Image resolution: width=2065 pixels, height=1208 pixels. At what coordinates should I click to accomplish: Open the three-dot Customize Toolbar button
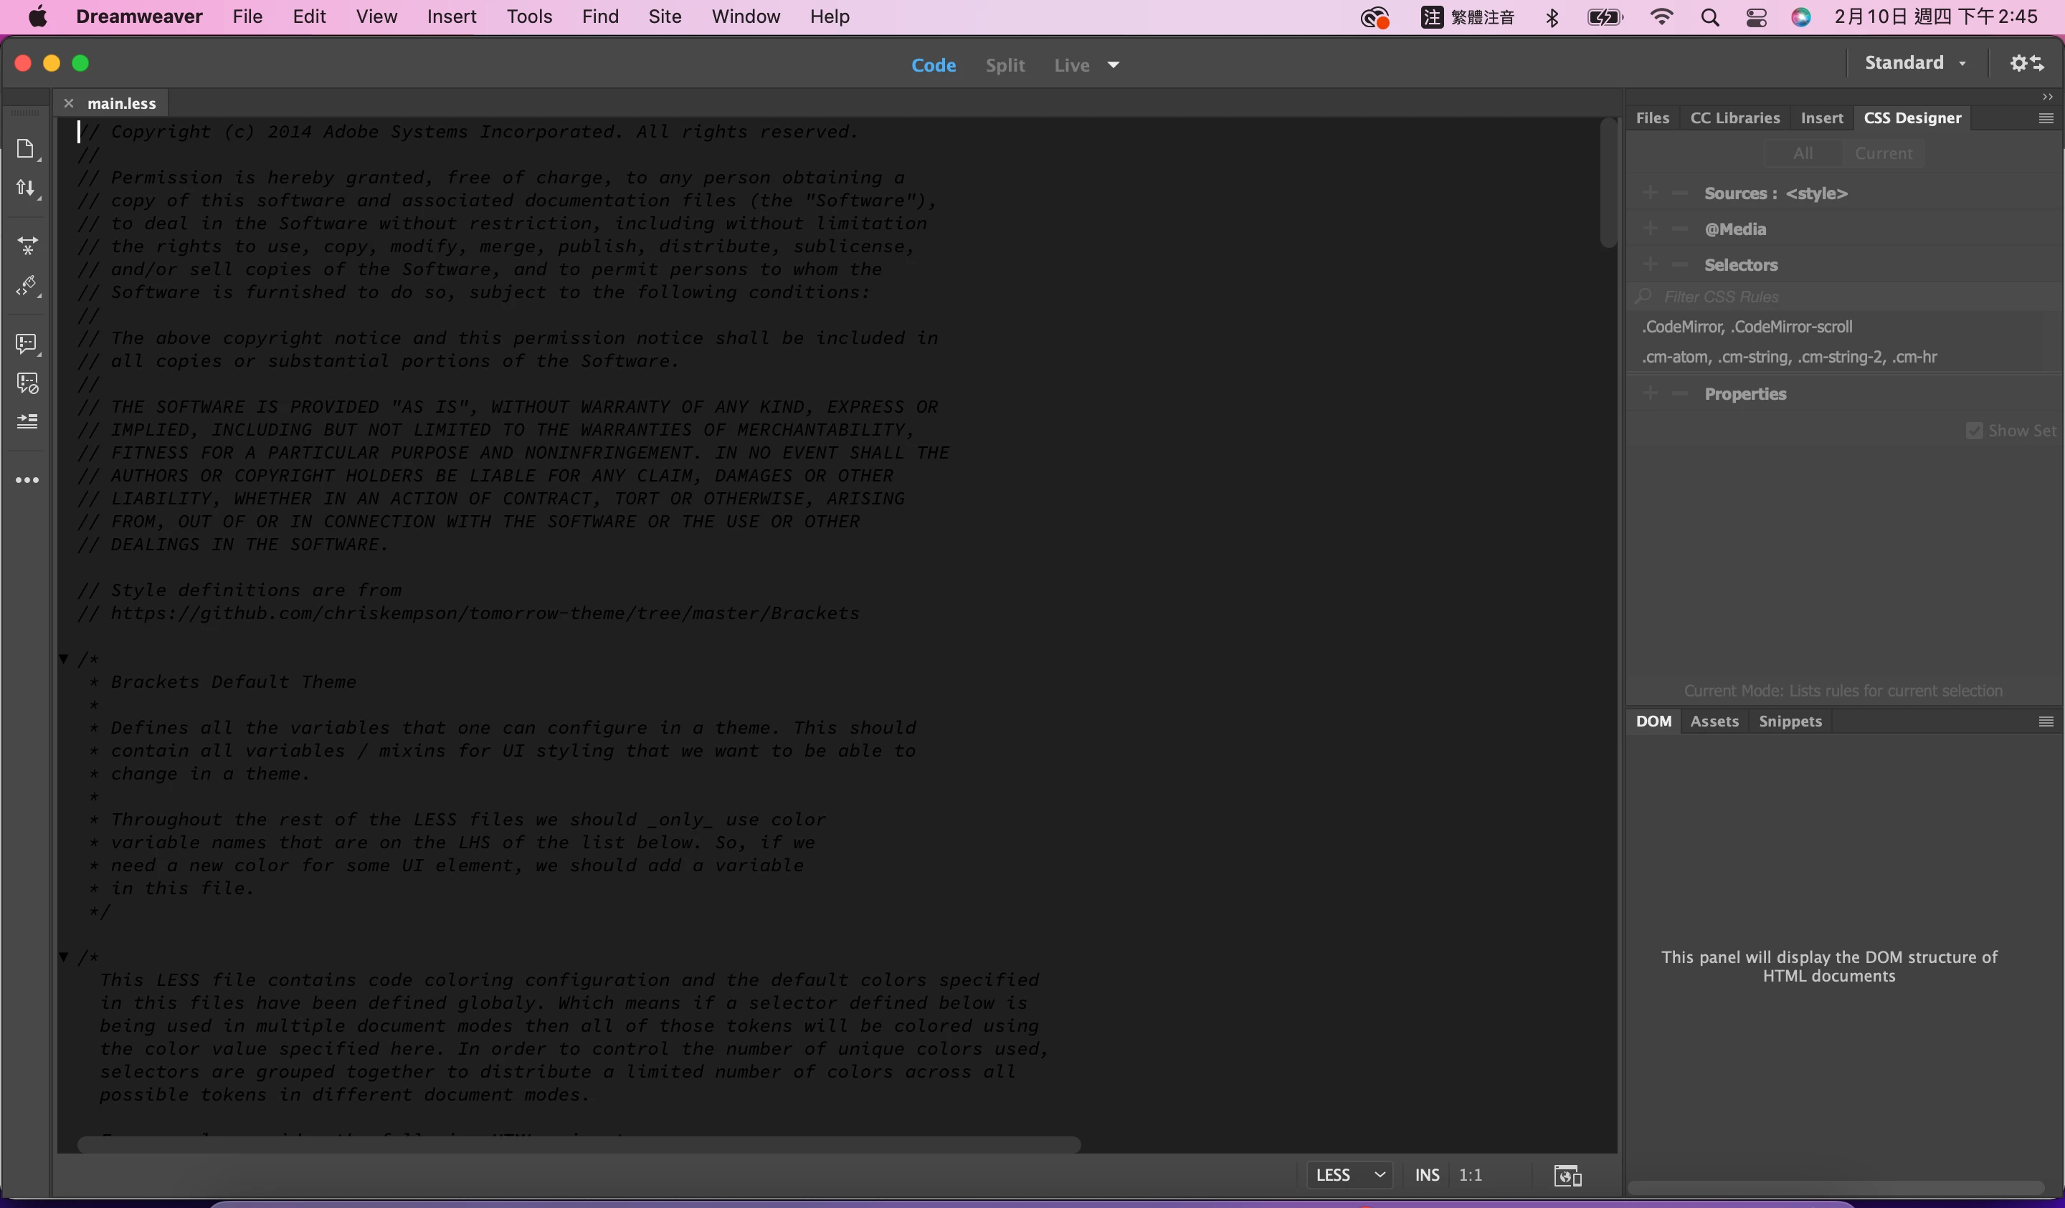pyautogui.click(x=27, y=481)
